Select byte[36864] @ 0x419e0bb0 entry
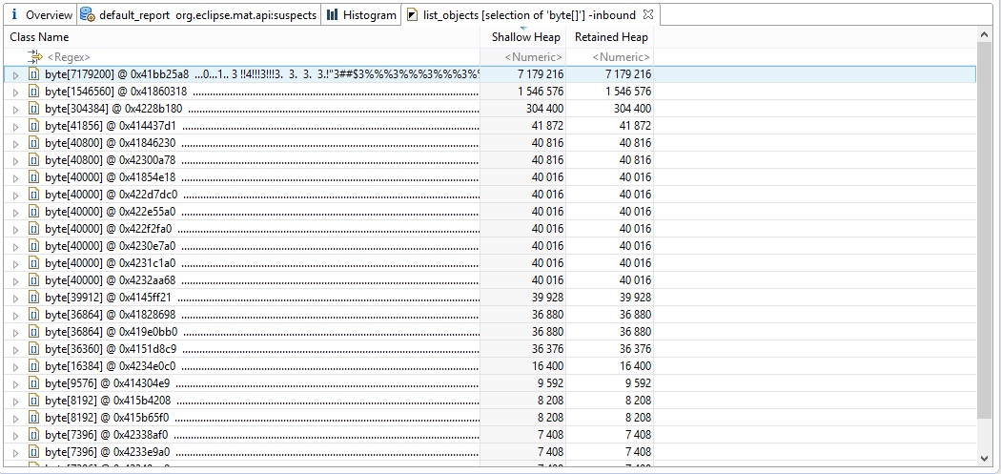 [112, 332]
